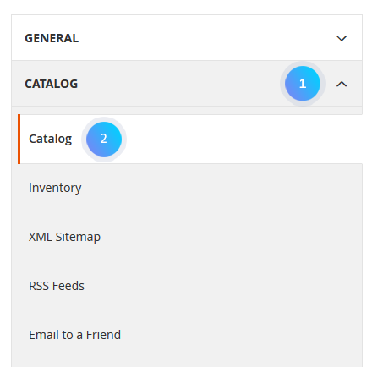Viewport: 383px width, 367px height.
Task: Go to RSS Feeds settings
Action: [57, 286]
